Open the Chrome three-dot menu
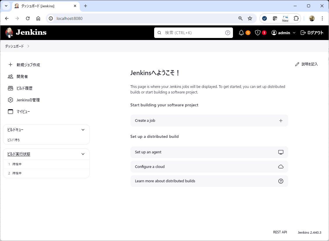329x241 pixels. pos(322,18)
